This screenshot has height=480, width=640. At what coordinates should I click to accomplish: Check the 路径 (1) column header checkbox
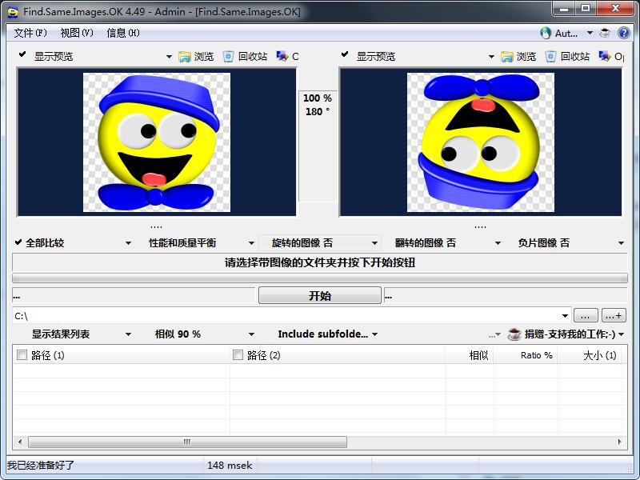(22, 354)
